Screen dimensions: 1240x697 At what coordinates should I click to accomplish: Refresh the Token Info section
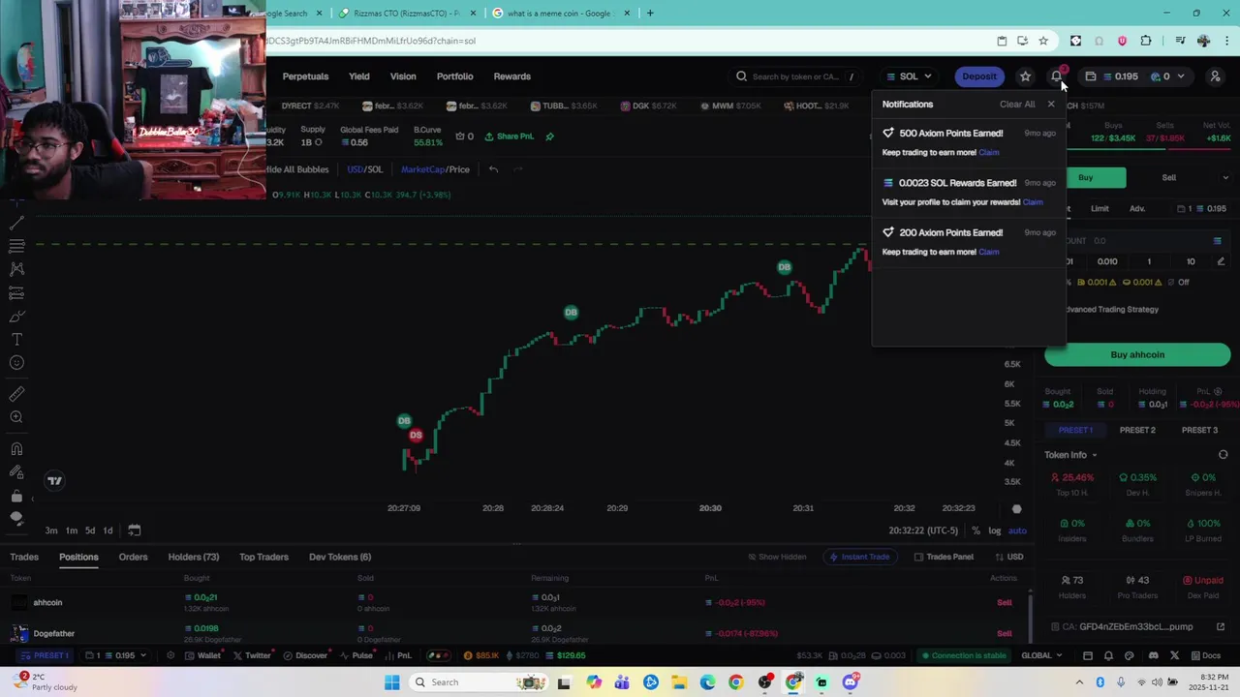(x=1223, y=455)
